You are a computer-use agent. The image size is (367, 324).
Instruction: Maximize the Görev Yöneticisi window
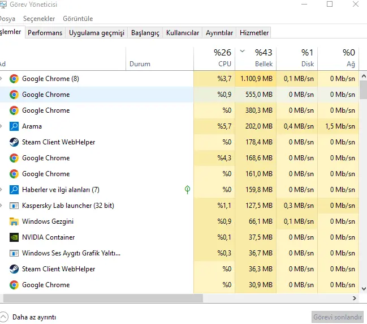click(330, 4)
